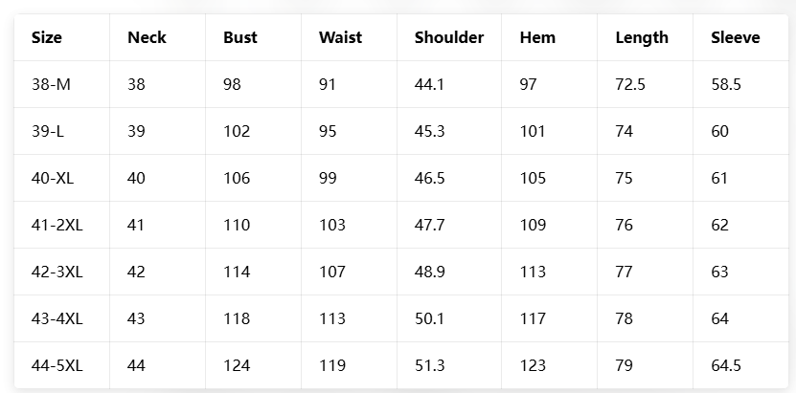The image size is (796, 393).
Task: Click the Size column header
Action: 47,38
